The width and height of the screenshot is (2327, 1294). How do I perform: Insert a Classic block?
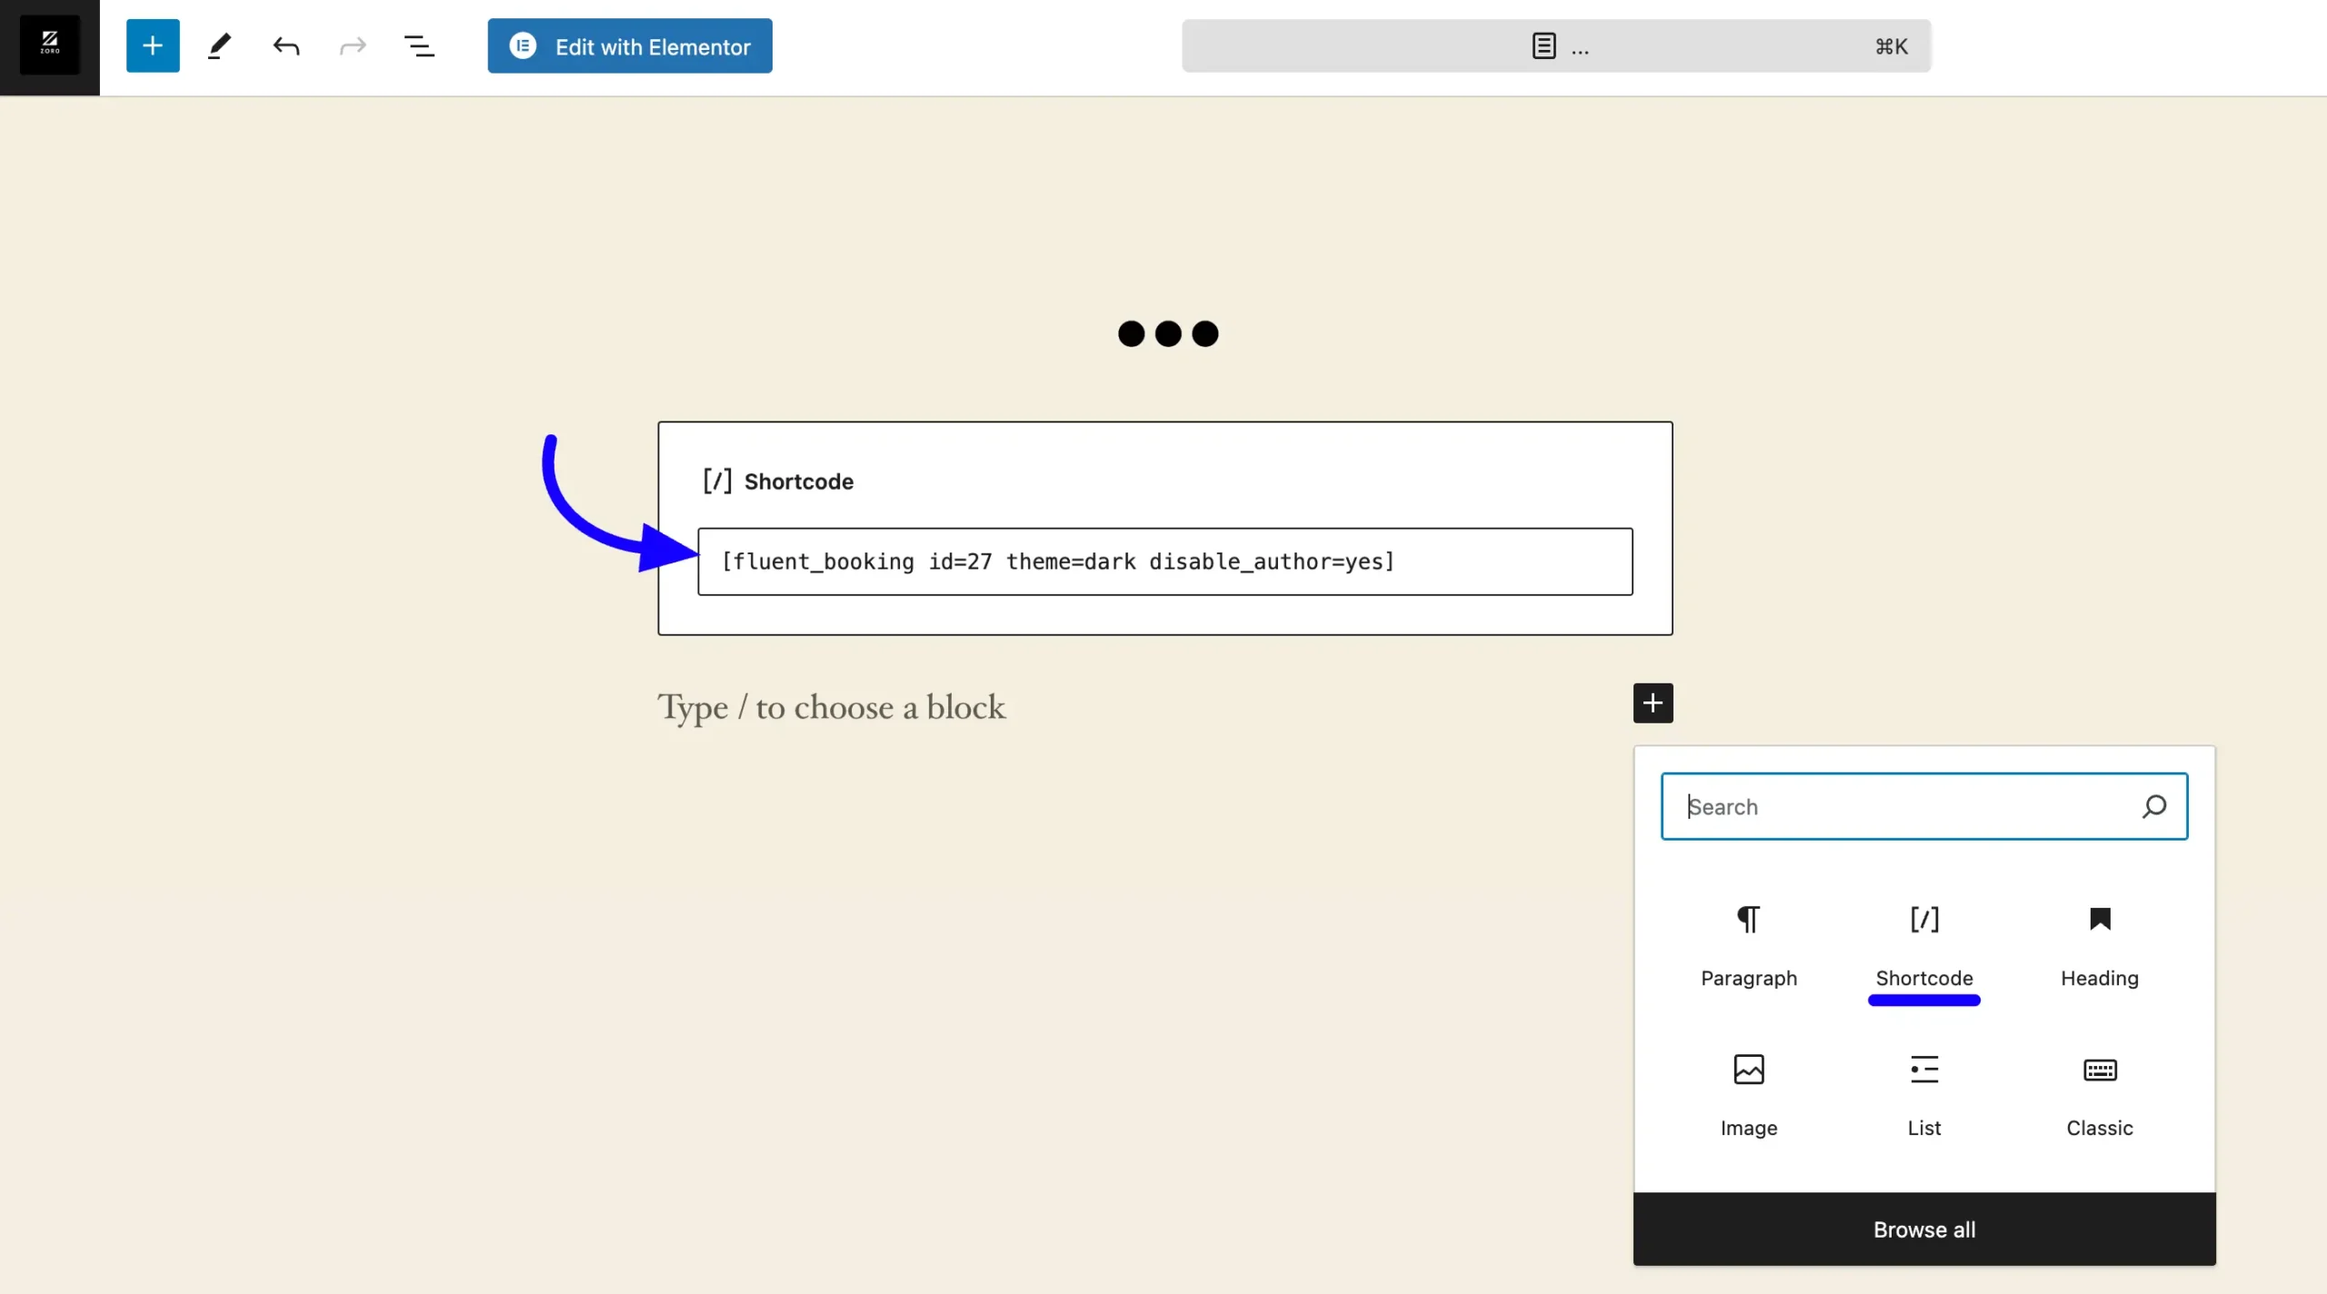click(2100, 1095)
